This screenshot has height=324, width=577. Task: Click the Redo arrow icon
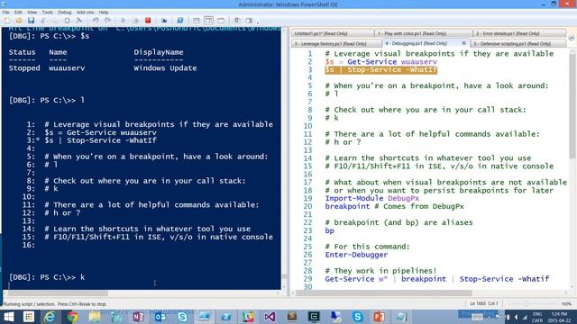[107, 21]
